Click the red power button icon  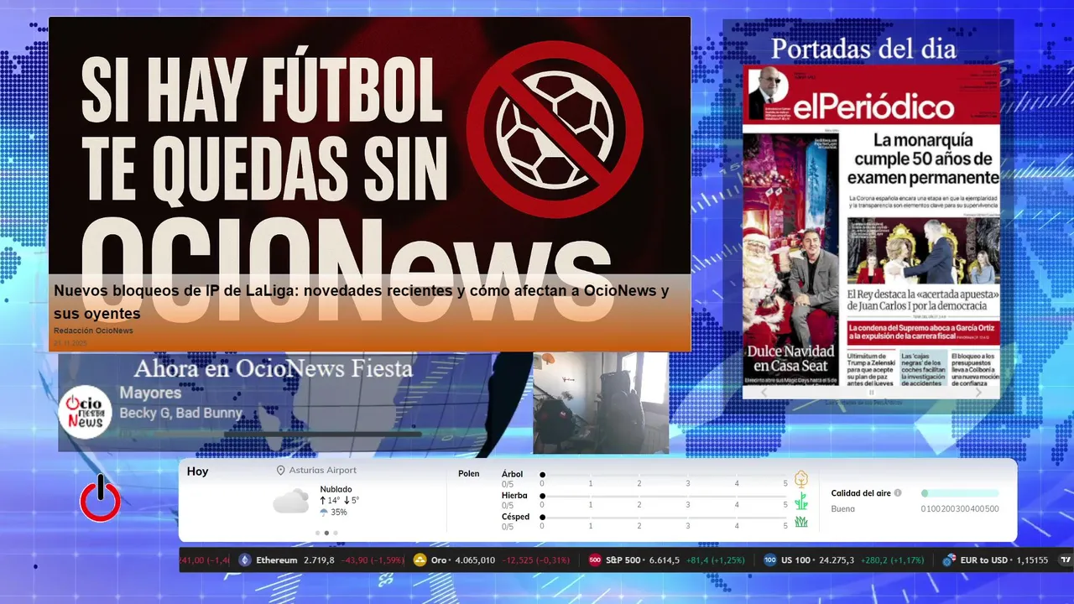click(101, 498)
